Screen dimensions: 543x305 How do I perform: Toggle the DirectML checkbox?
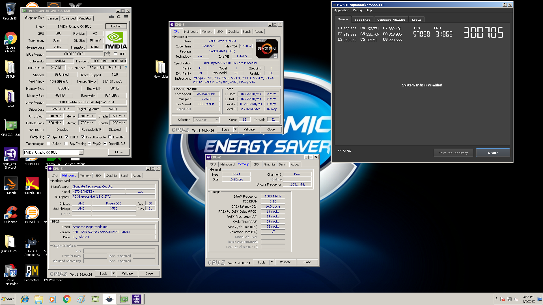click(110, 137)
